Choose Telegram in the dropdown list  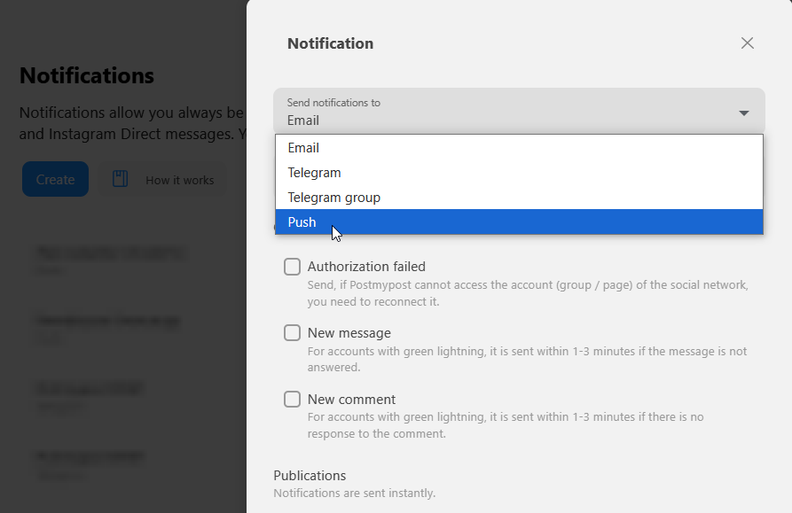click(x=519, y=173)
